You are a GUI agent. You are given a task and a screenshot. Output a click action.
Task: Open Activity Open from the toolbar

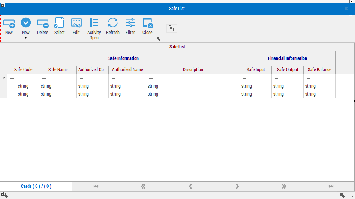coord(94,23)
